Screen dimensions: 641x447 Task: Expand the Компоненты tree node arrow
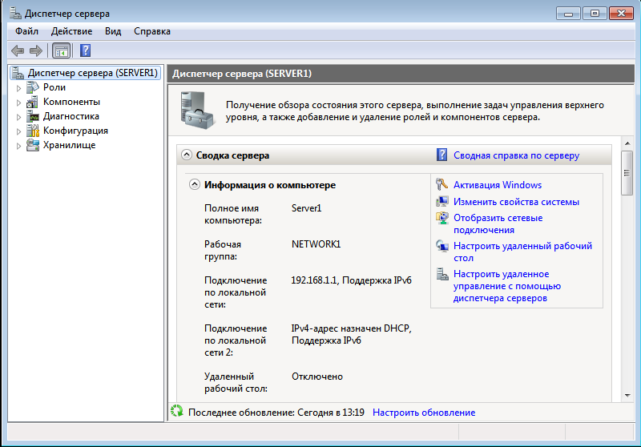click(x=18, y=103)
